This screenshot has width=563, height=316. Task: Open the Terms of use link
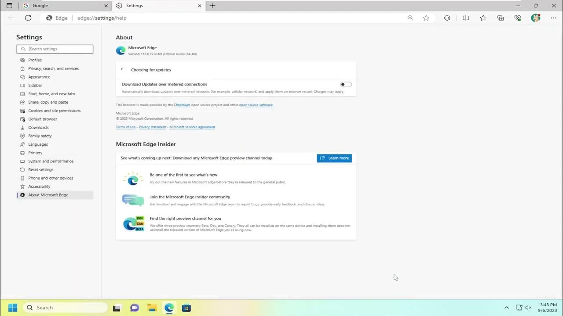125,127
